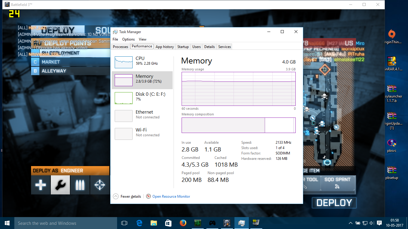Click the D objective diamond on the map

pyautogui.click(x=325, y=70)
